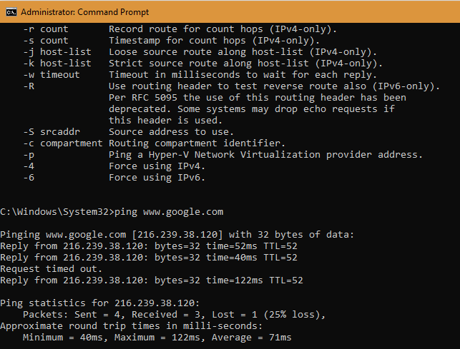Click the Approximate round trip times line
Image resolution: width=460 pixels, height=349 pixels.
point(131,326)
